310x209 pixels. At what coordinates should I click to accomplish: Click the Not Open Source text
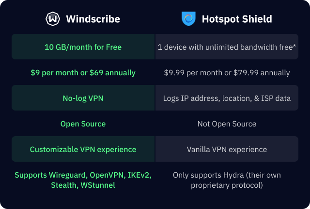point(227,124)
